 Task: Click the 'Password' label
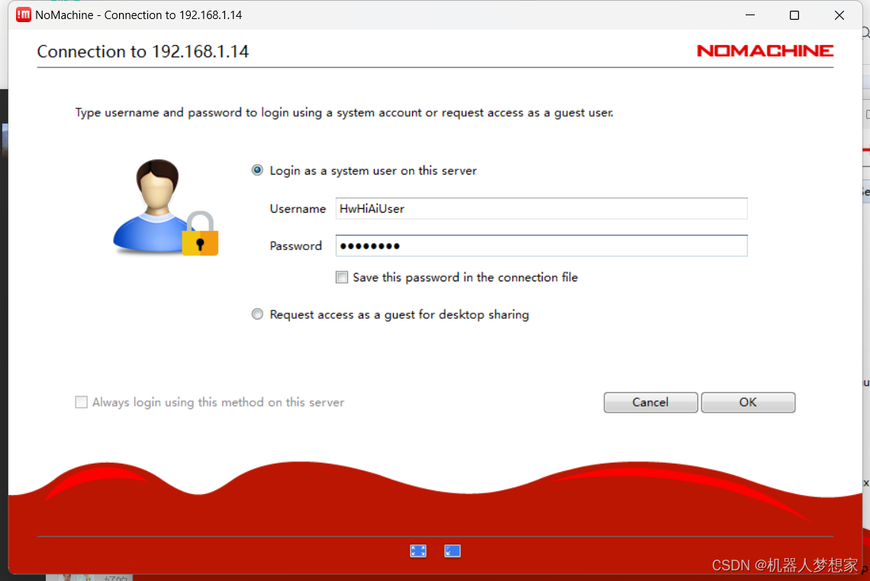pos(296,246)
